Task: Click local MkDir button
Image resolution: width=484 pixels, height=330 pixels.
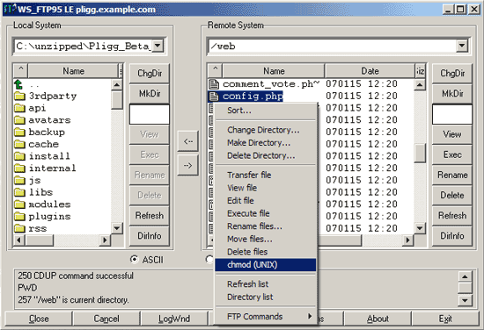Action: 150,94
